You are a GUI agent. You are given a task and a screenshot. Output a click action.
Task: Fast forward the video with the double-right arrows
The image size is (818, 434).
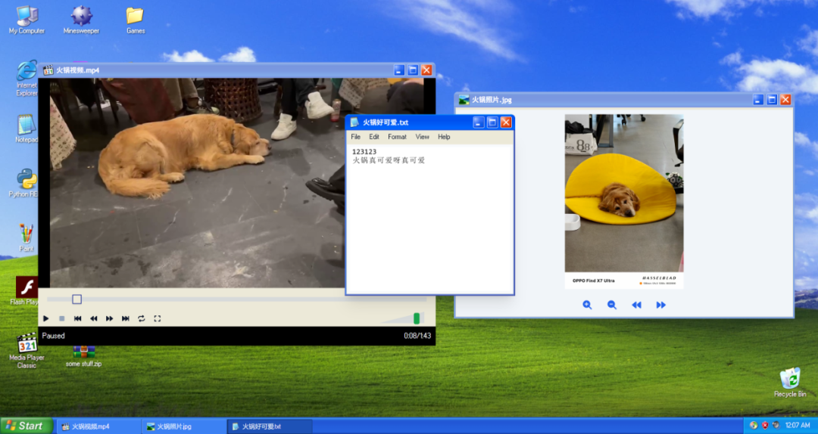pyautogui.click(x=110, y=318)
